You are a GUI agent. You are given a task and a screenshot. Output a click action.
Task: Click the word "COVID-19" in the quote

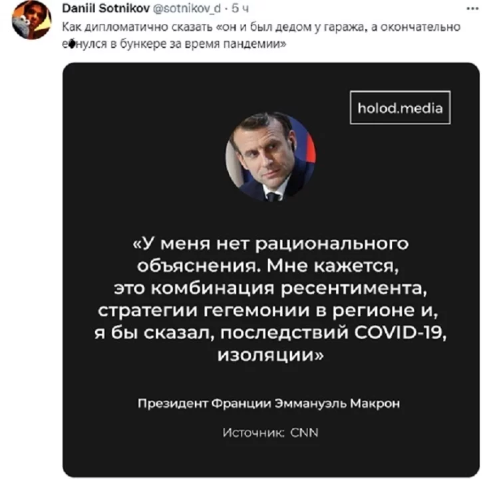pos(402,333)
